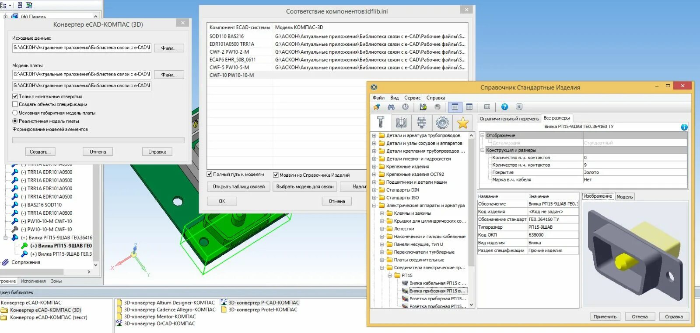Toggle Полный путь к моделям checkbox
This screenshot has width=700, height=333.
click(210, 174)
